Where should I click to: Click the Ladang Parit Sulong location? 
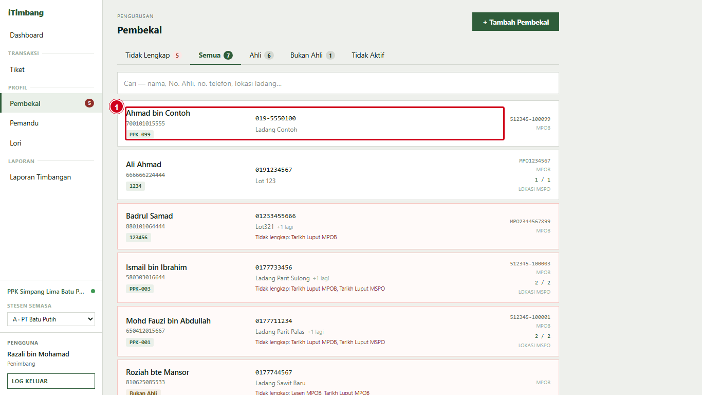(x=283, y=278)
